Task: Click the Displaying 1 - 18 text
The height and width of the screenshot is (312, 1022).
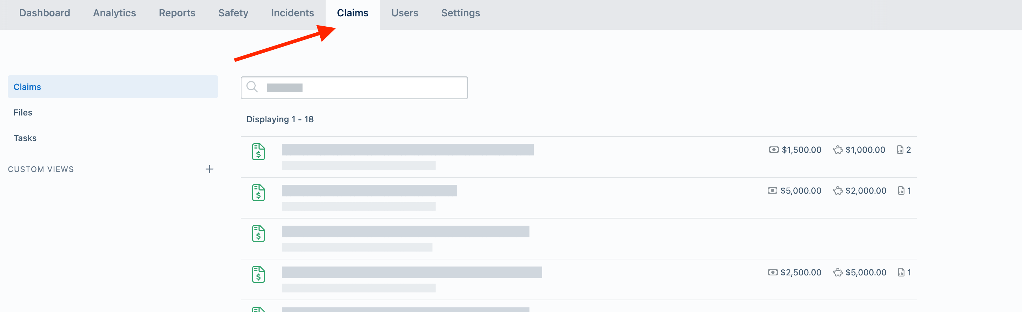Action: click(280, 119)
